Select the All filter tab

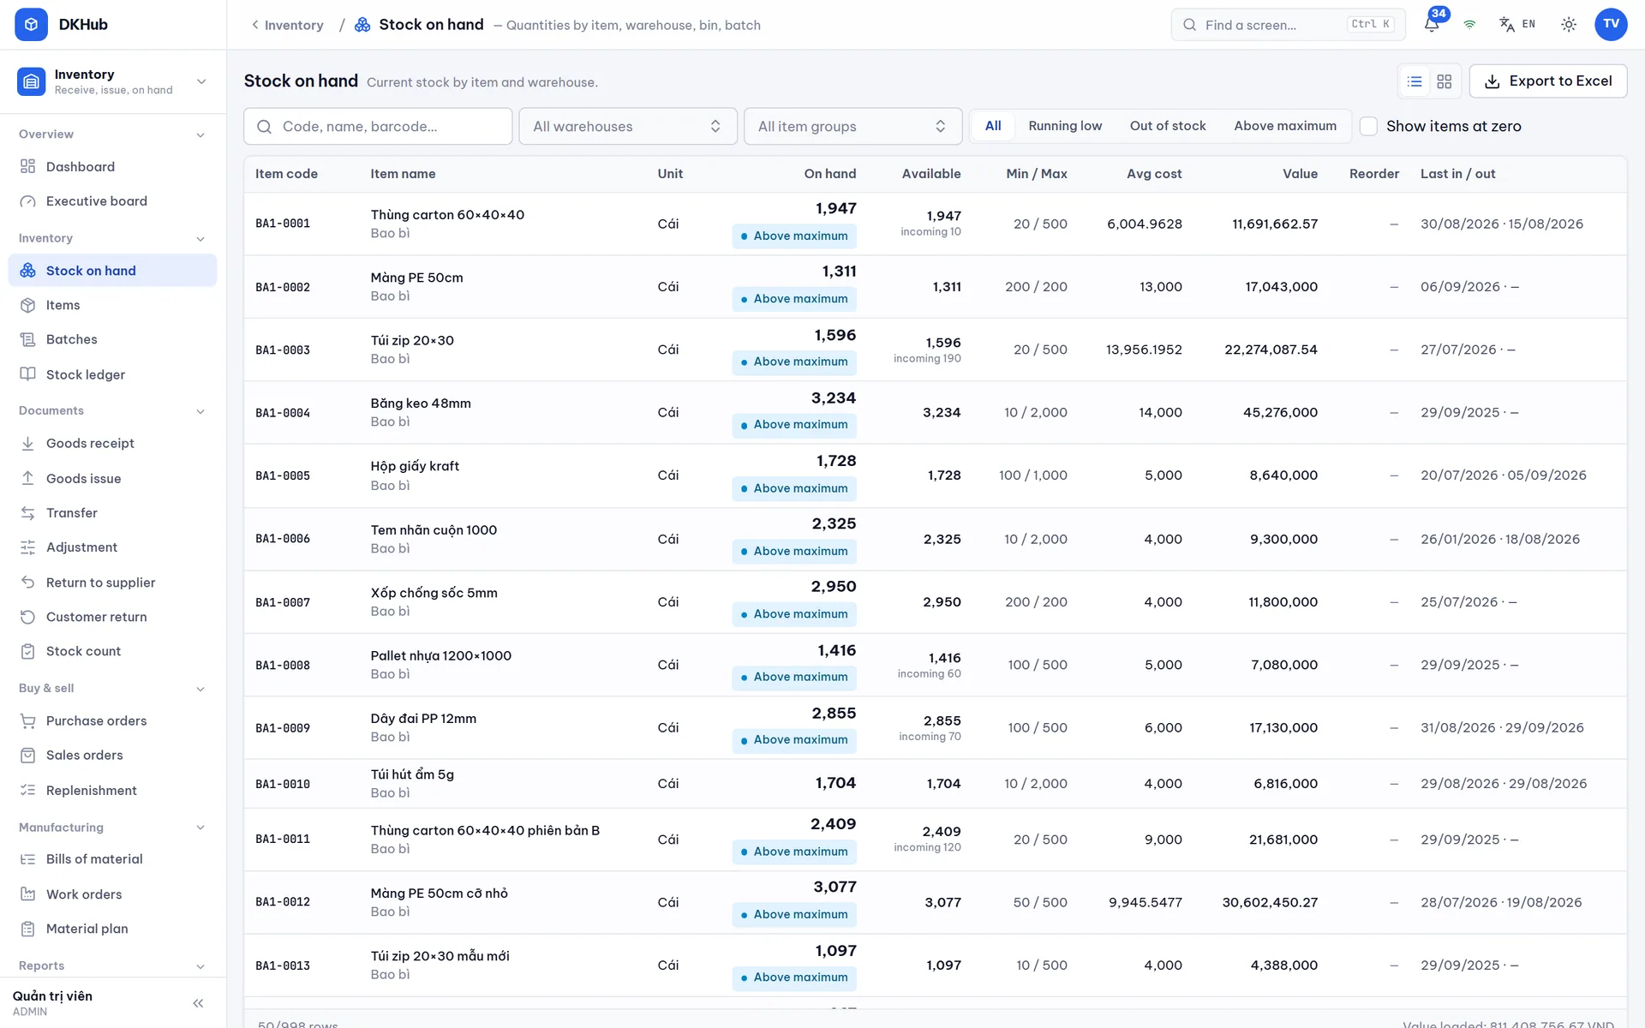click(x=993, y=126)
